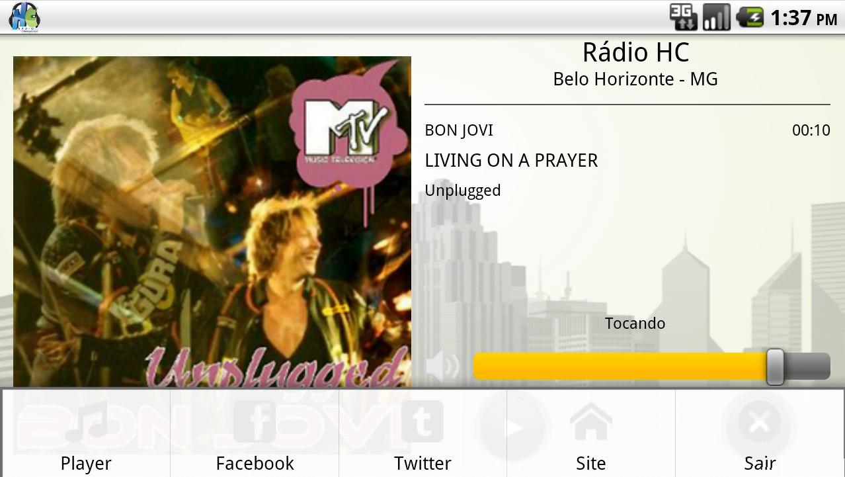This screenshot has width=845, height=477.
Task: Tap the X Sair exit icon
Action: point(759,422)
